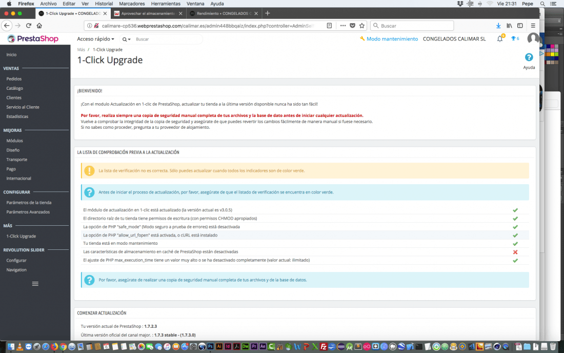Open Spotlight search in the menu bar
The height and width of the screenshot is (353, 564).
pyautogui.click(x=542, y=4)
